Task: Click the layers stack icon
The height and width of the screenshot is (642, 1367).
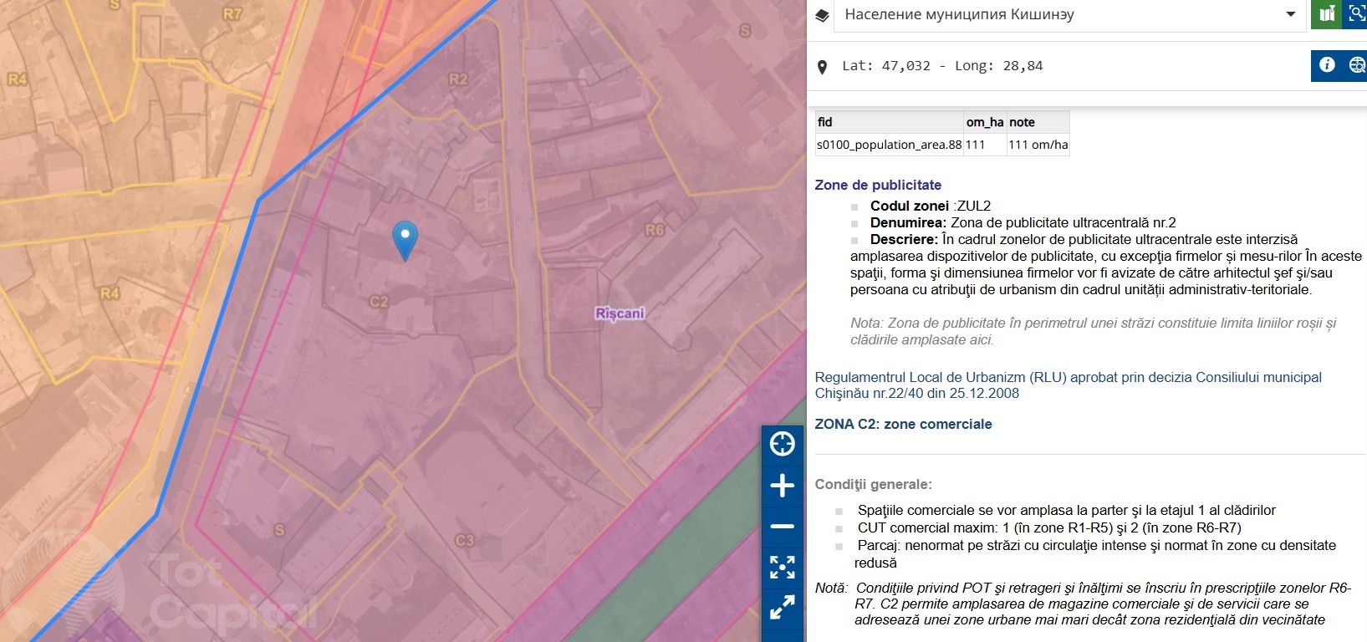Action: pyautogui.click(x=822, y=15)
